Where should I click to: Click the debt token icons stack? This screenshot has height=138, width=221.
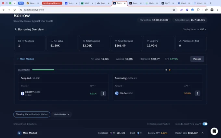click(x=139, y=133)
